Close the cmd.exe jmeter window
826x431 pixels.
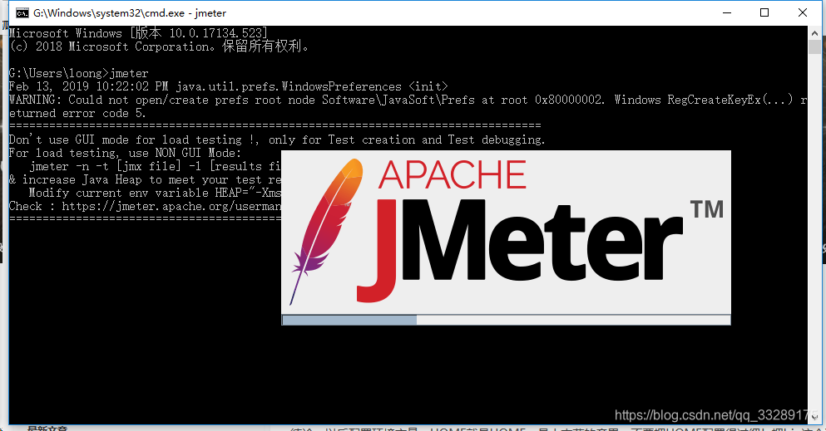[x=803, y=12]
